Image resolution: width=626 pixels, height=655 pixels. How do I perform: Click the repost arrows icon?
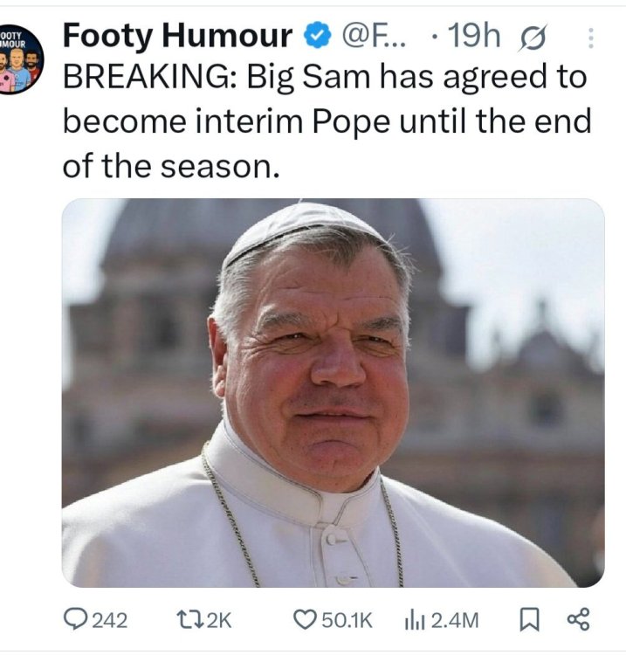point(189,619)
